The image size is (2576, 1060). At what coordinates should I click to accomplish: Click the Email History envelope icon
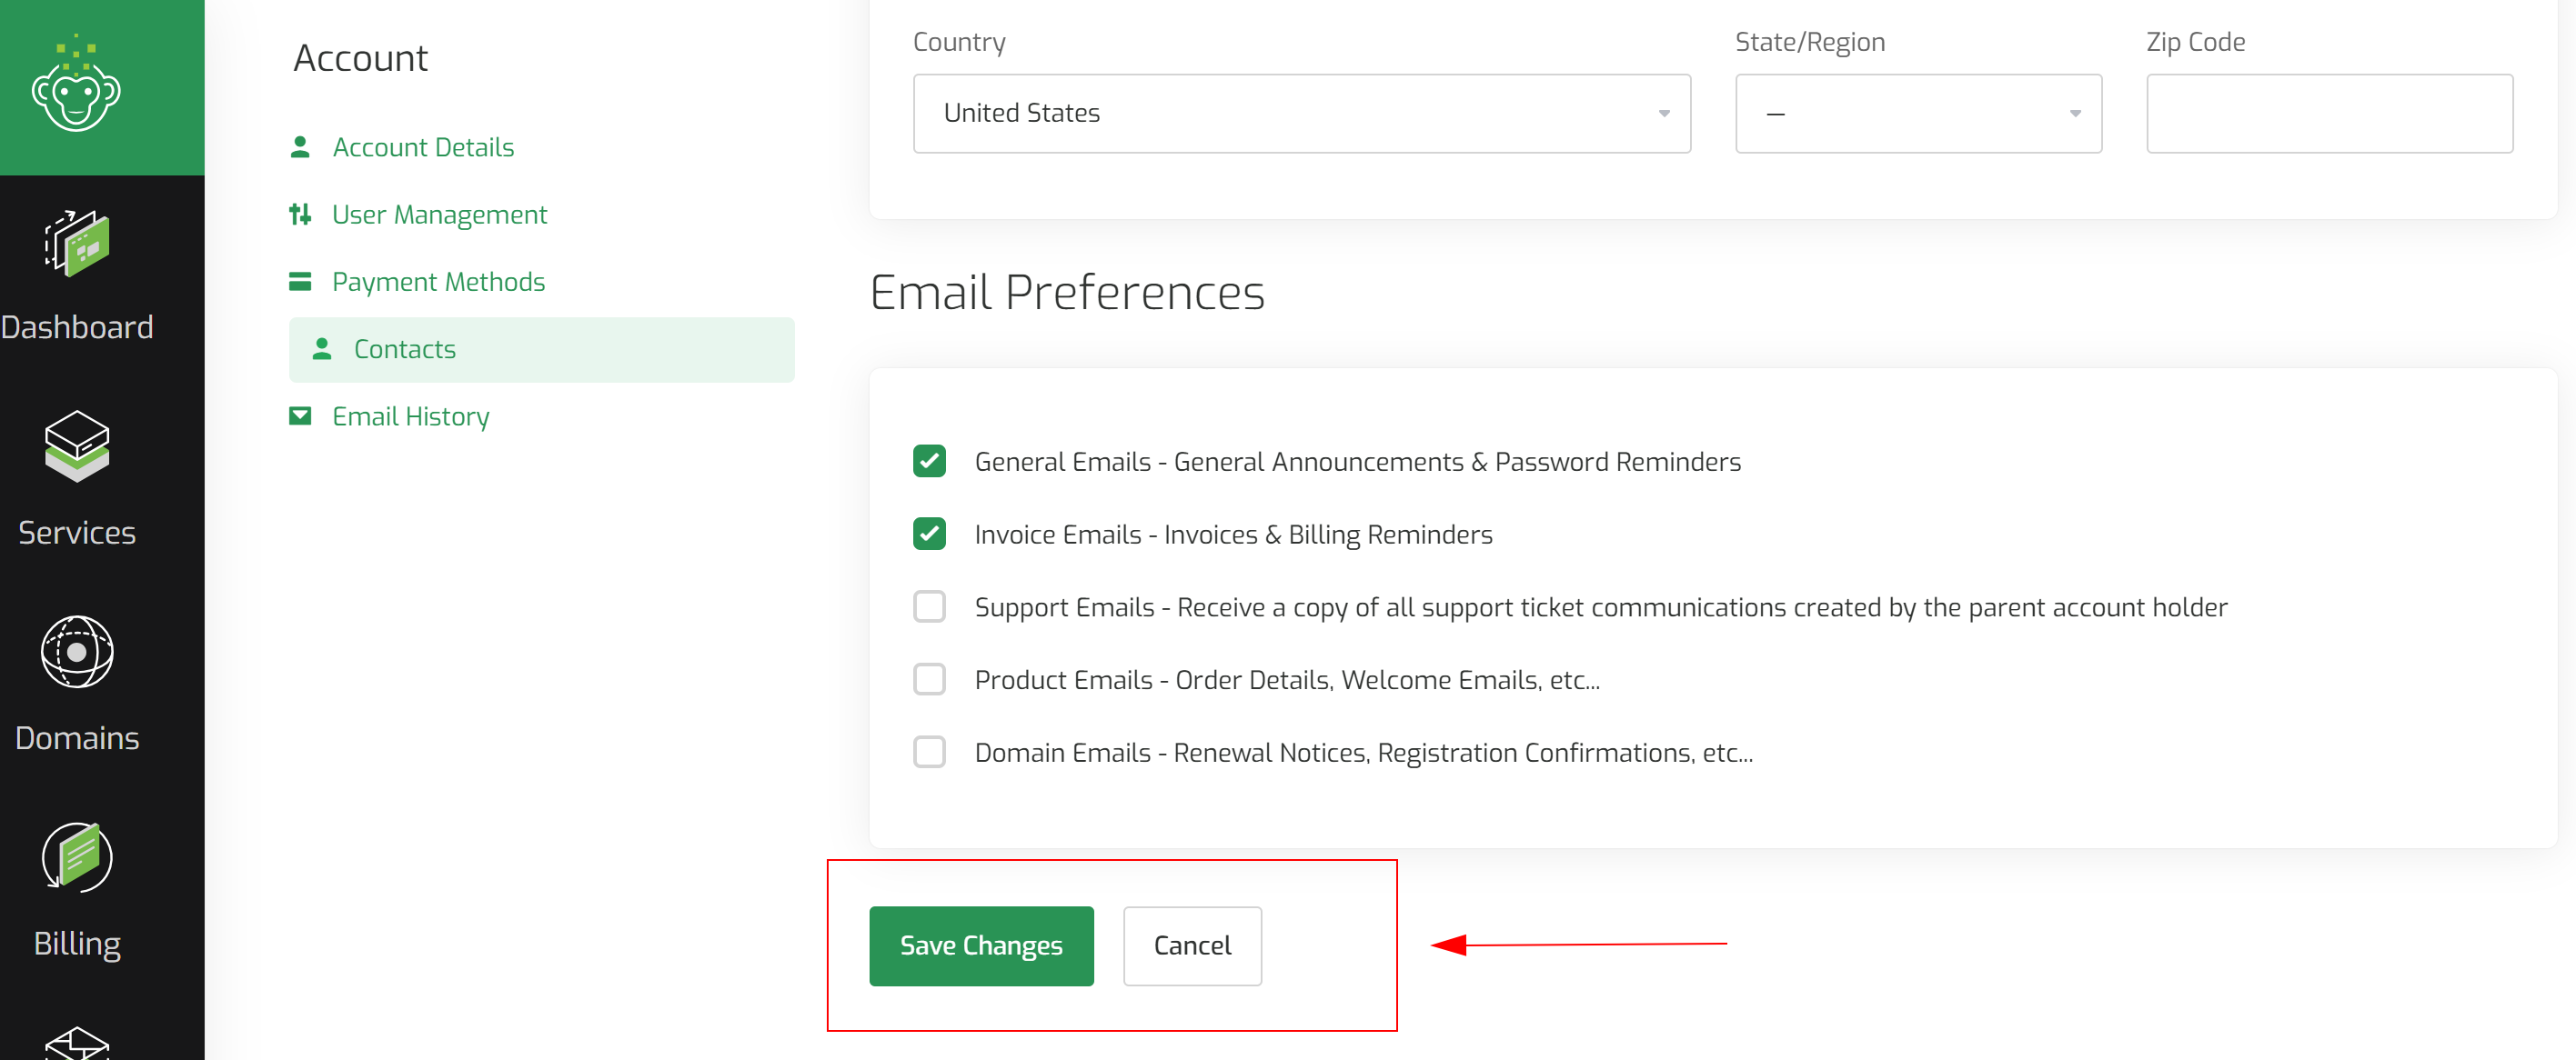(x=300, y=415)
